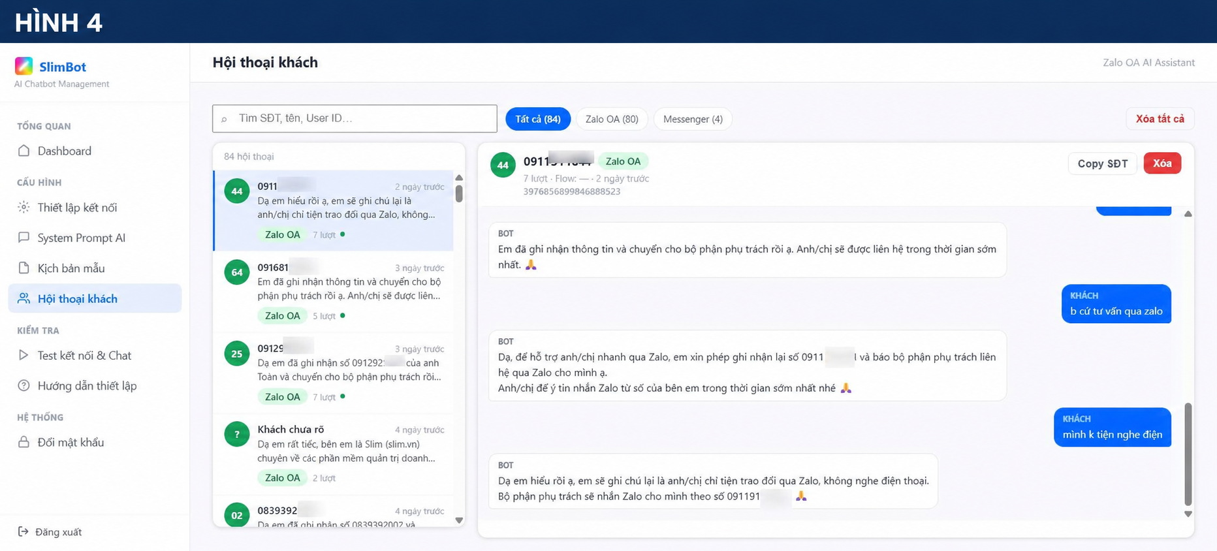1217x551 pixels.
Task: Click the question-mark avatar of Khách chưa rõ
Action: coord(237,434)
